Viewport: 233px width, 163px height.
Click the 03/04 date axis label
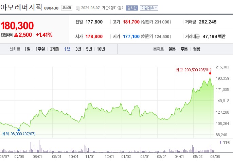click(162, 157)
